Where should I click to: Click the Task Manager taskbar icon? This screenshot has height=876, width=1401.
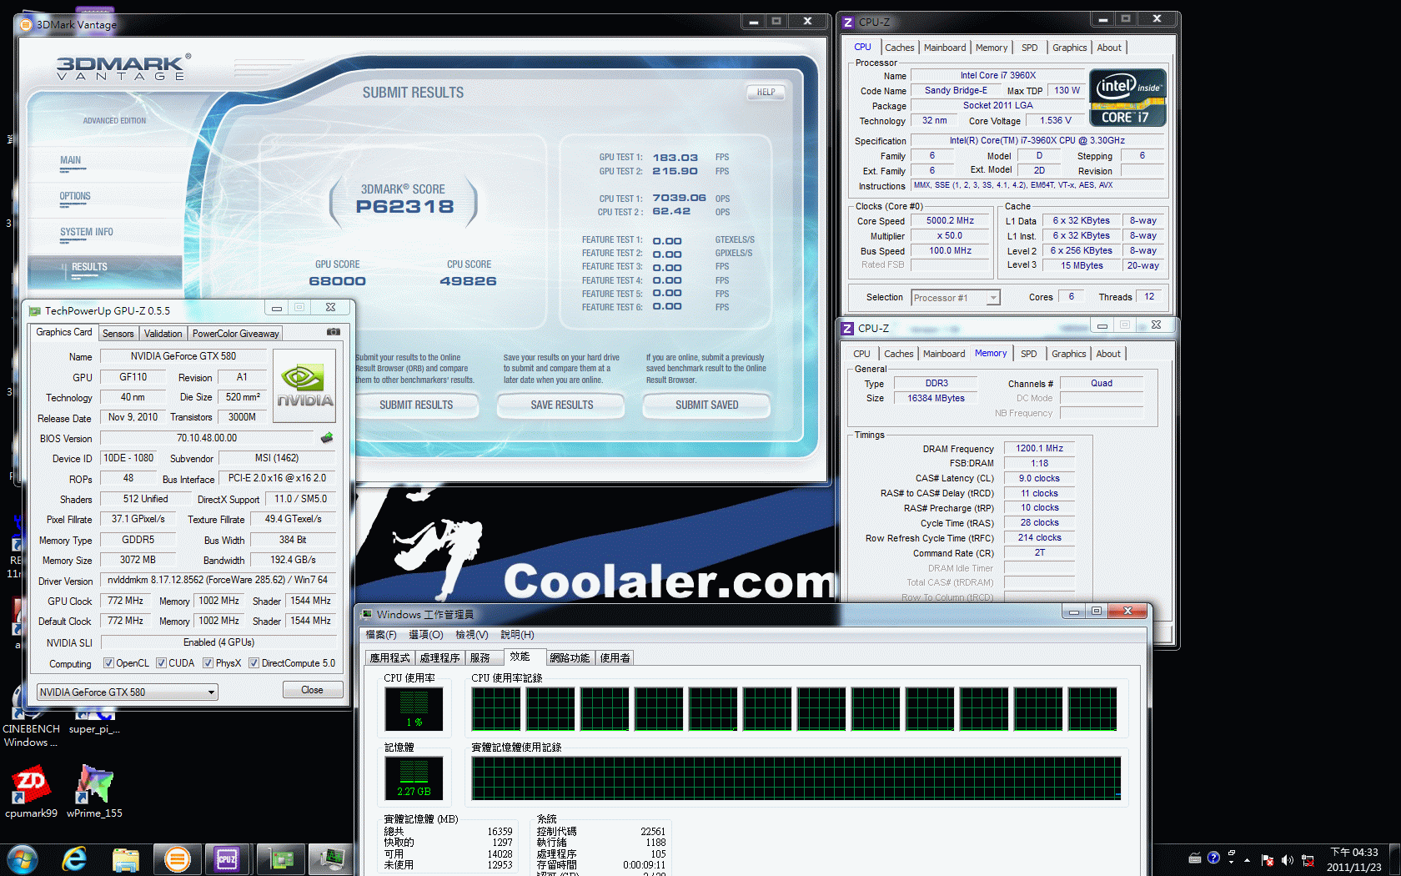pos(331,859)
